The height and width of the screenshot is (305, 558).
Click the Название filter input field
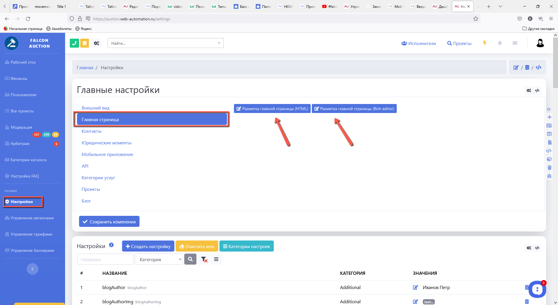(x=105, y=259)
